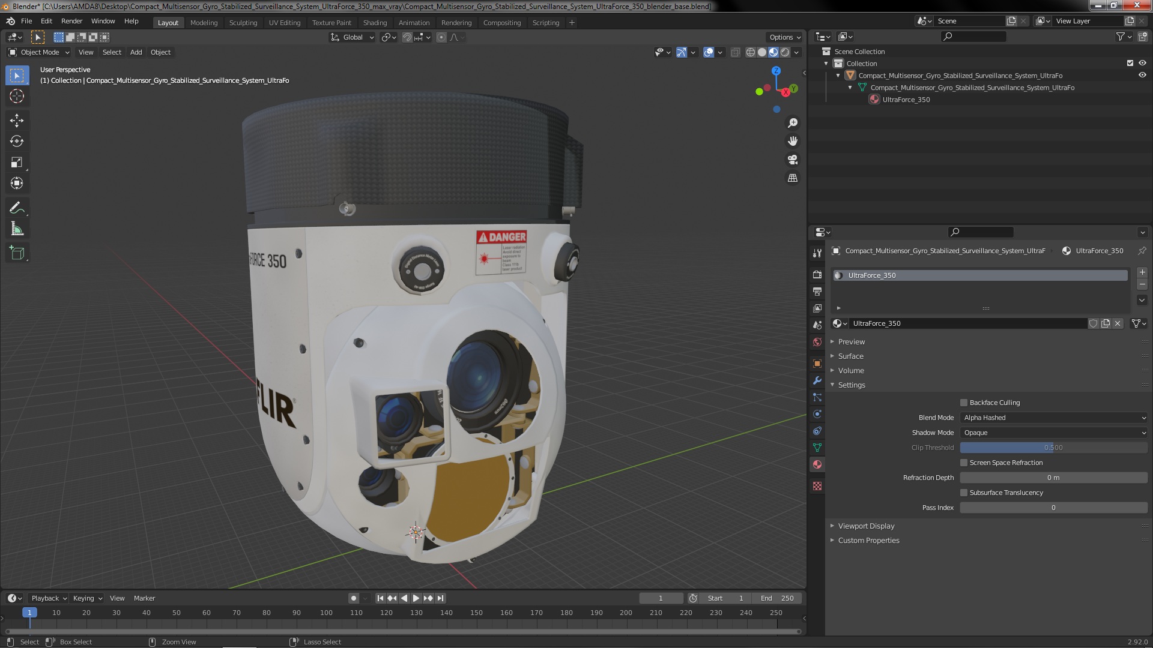Jump to the timeline end frame
The width and height of the screenshot is (1153, 648).
click(x=440, y=598)
